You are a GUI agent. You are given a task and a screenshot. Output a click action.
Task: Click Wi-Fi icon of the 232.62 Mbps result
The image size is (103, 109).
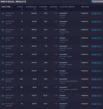coord(3,71)
